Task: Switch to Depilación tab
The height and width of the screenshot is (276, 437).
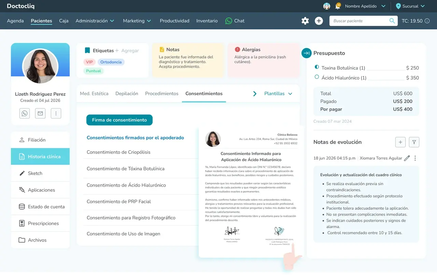Action: pos(127,93)
